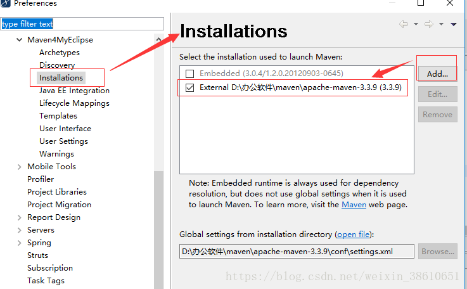The image size is (467, 289).
Task: Select Struts in the tree
Action: click(x=37, y=255)
